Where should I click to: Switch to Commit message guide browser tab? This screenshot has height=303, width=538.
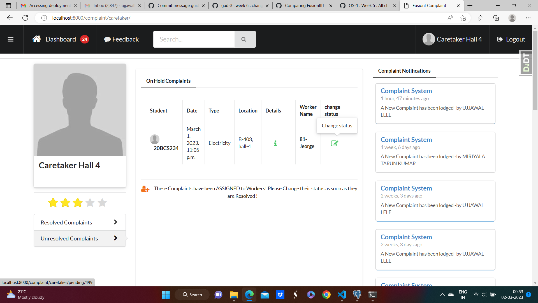(x=177, y=6)
